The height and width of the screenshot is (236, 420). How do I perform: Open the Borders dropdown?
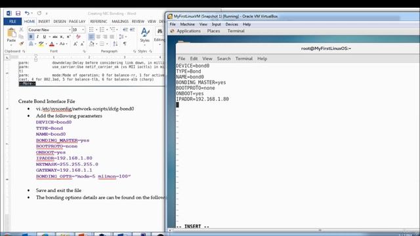(107, 44)
